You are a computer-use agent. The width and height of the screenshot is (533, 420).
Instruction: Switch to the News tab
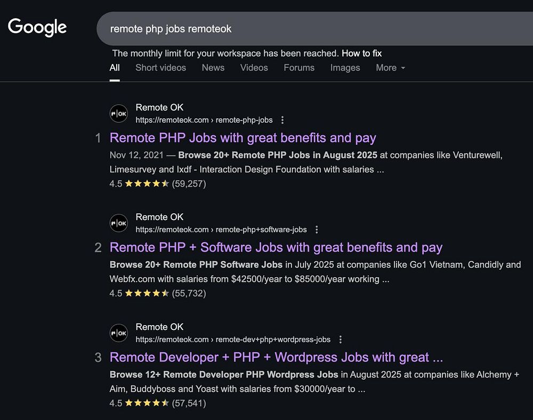pyautogui.click(x=213, y=68)
